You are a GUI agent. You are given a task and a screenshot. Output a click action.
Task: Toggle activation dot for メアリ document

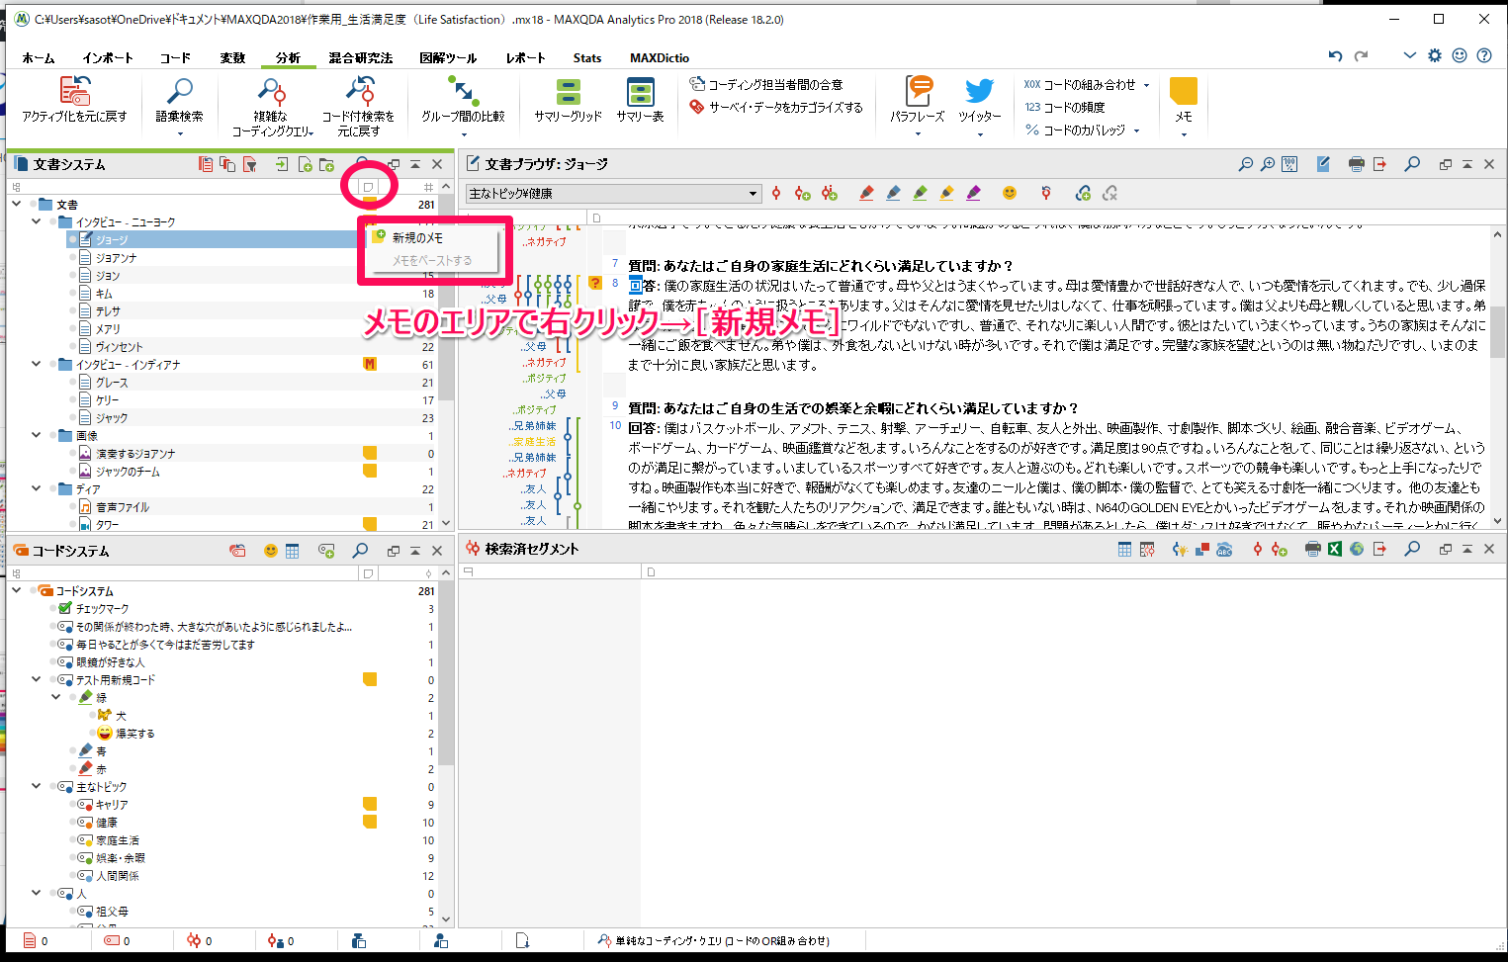pos(72,328)
